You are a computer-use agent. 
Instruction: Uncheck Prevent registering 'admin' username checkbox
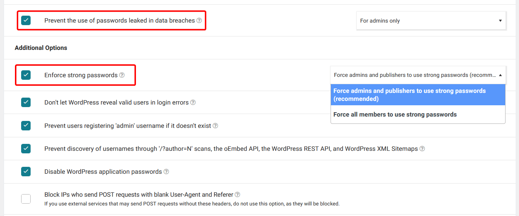coord(26,126)
